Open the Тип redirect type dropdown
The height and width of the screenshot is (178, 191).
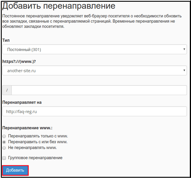tap(94, 49)
